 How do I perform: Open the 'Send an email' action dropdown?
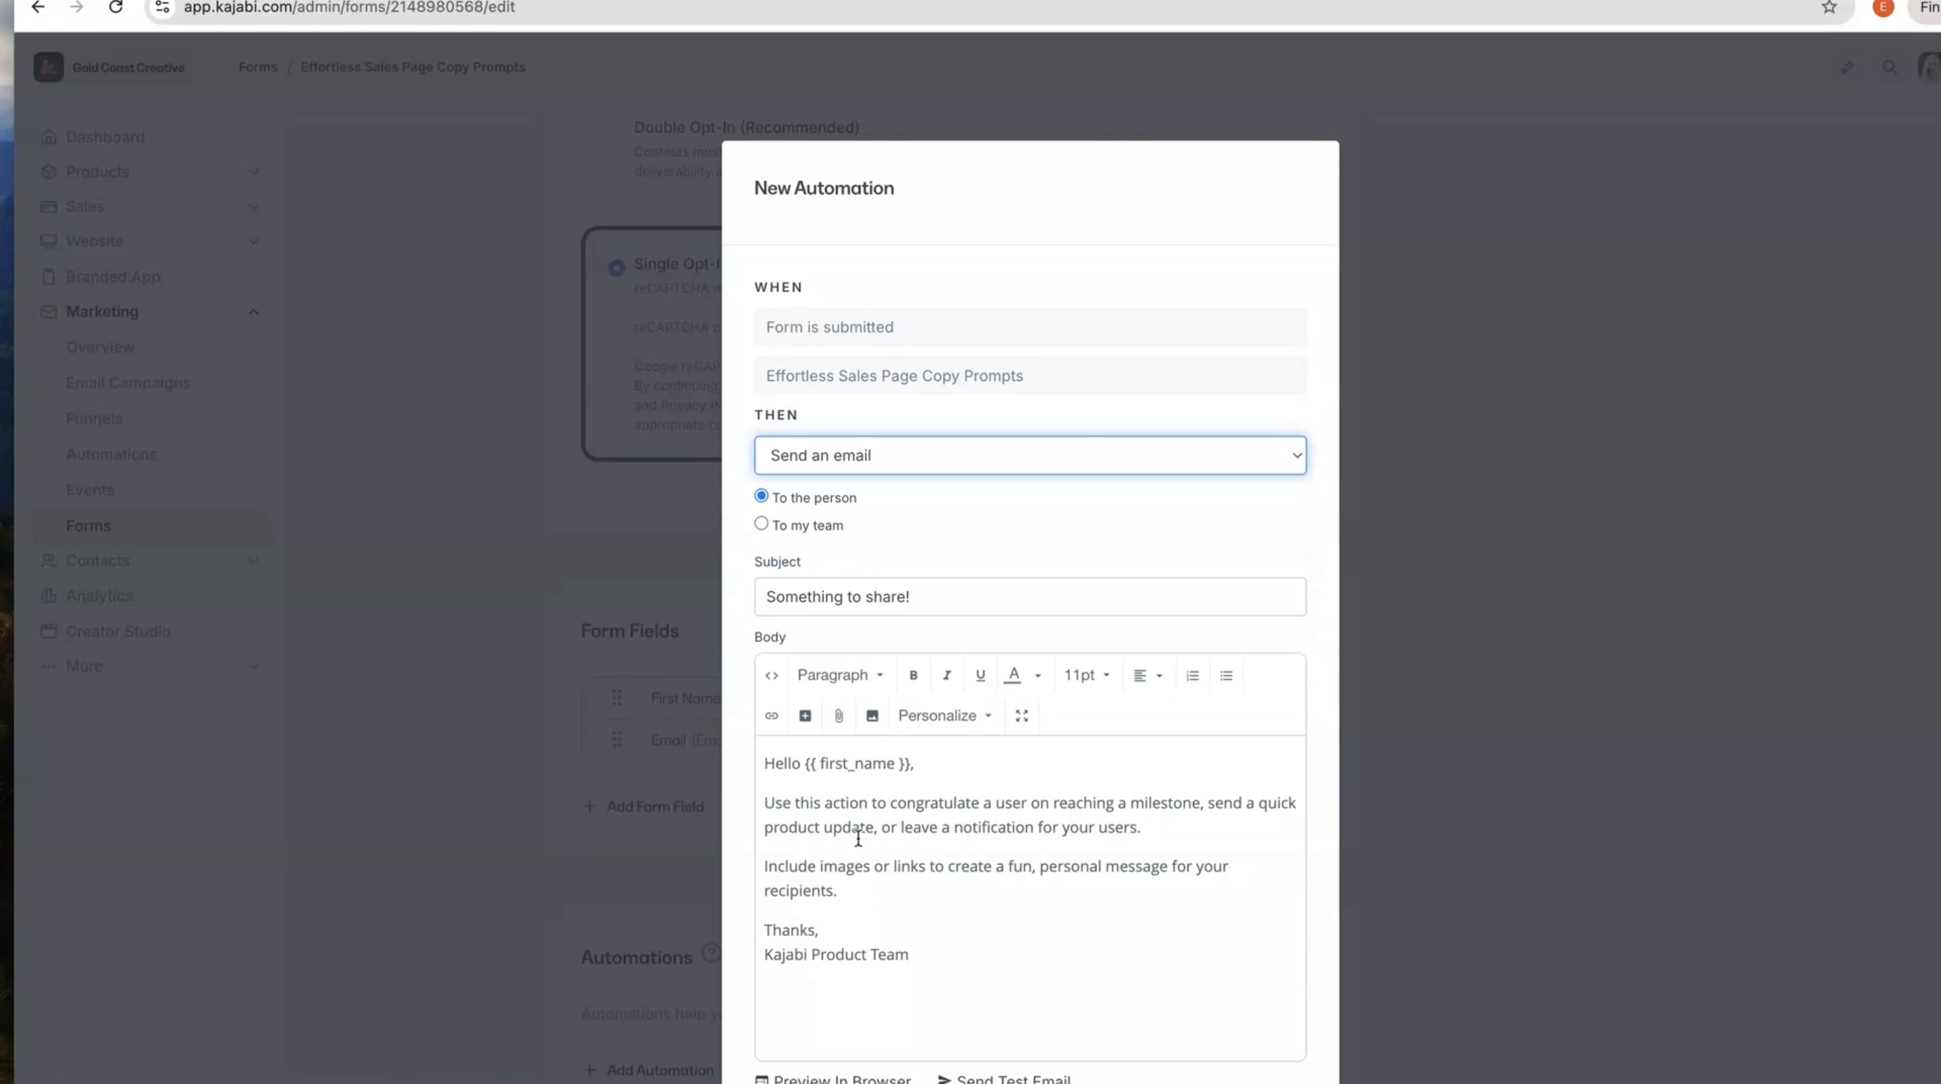1030,455
